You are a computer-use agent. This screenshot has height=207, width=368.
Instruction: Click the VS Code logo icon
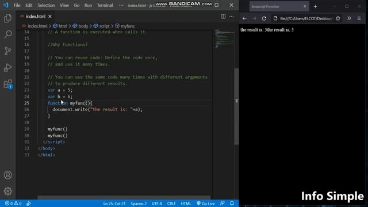6,5
